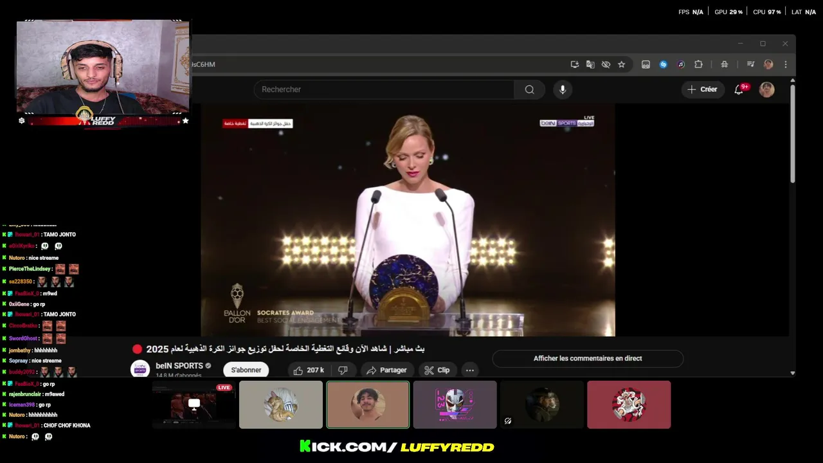This screenshot has width=823, height=463.
Task: Click the 14.8 M d'abonnés subscriber count
Action: tap(178, 375)
